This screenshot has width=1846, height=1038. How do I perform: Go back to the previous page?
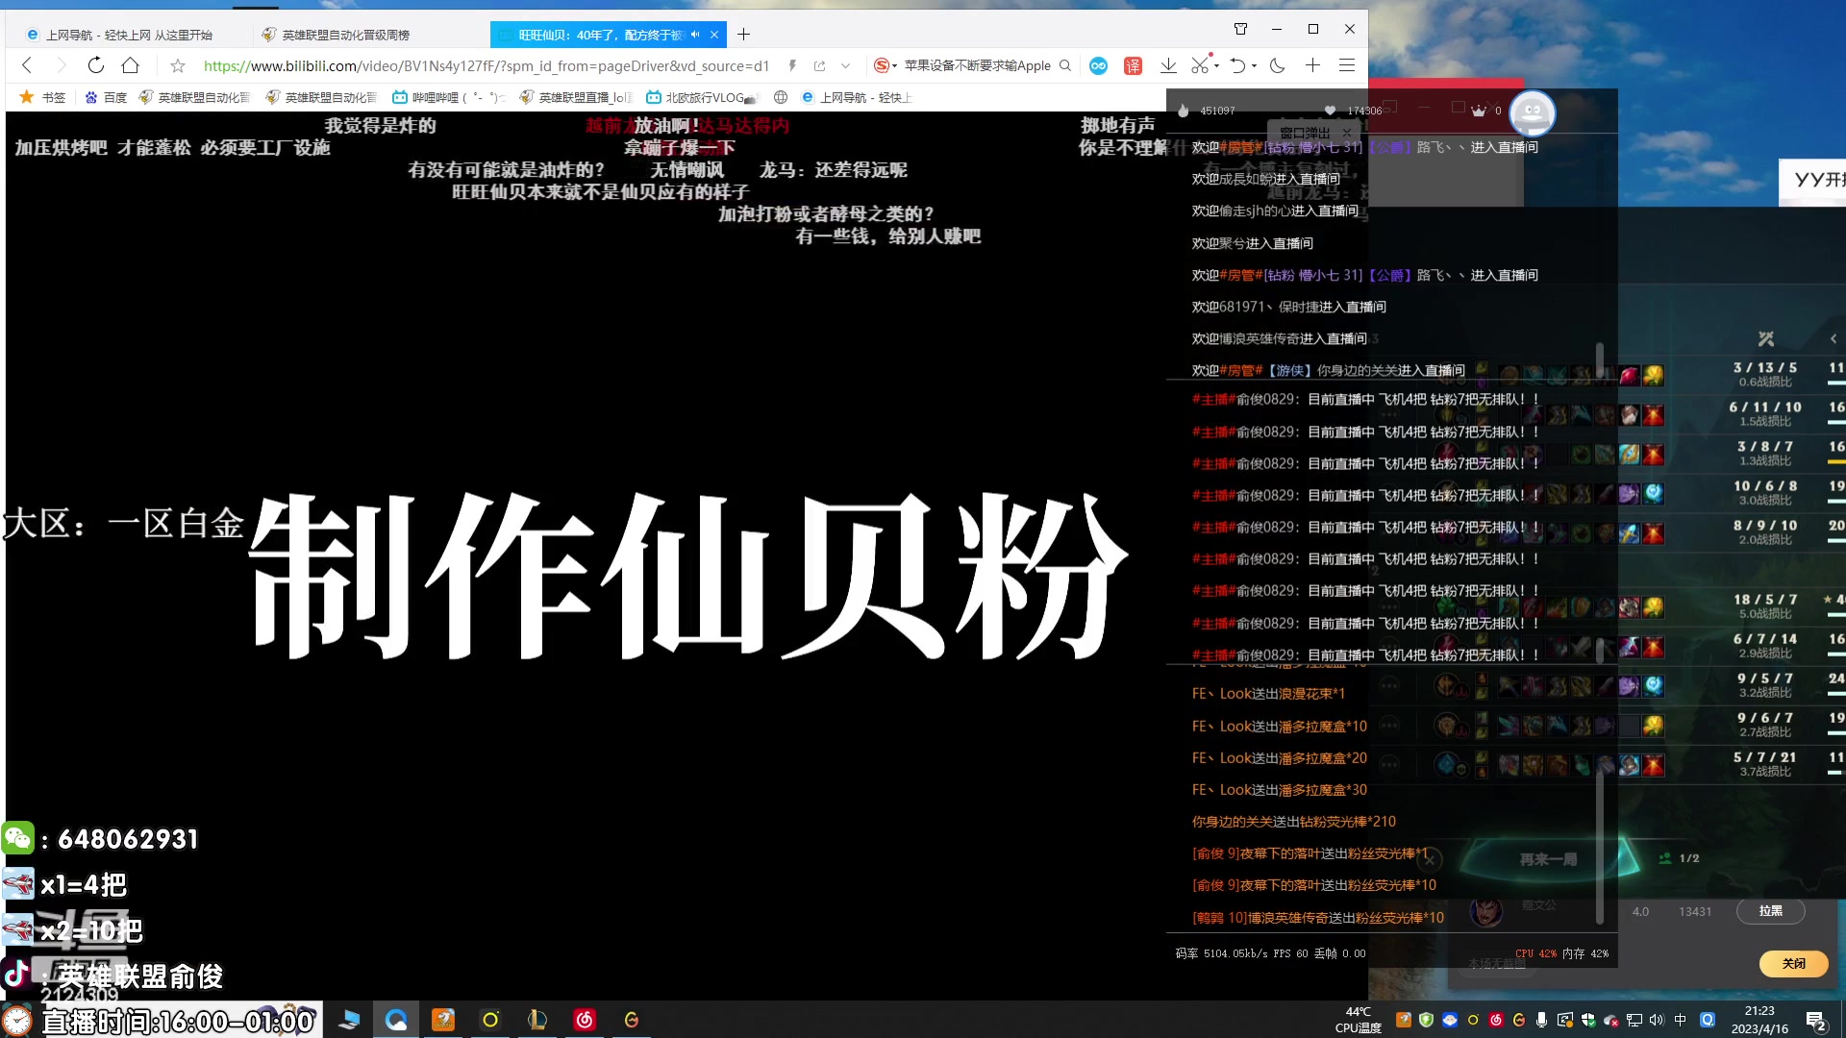click(27, 65)
